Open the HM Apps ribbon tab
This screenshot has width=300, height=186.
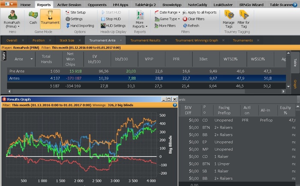[120, 5]
